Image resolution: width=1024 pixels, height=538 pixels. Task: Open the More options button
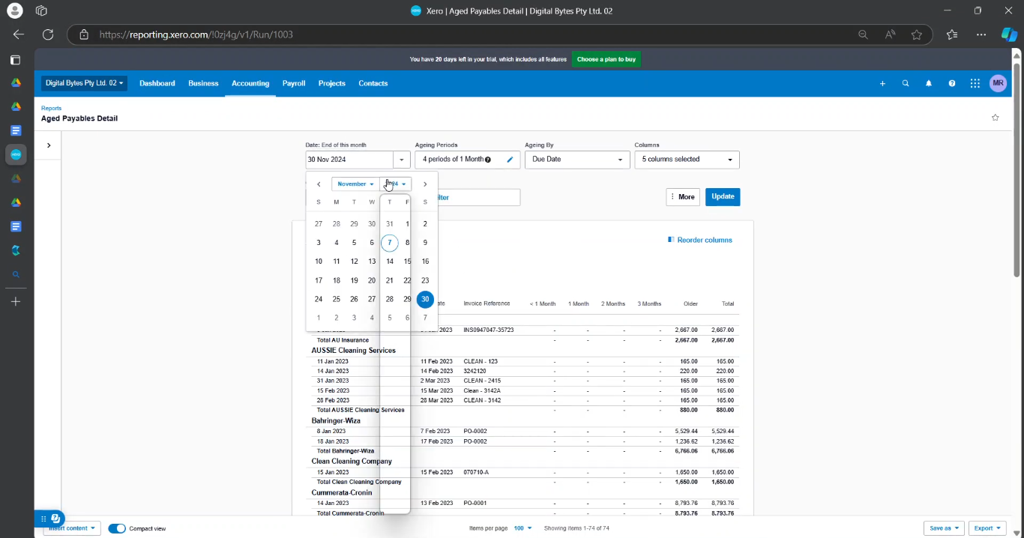pos(683,197)
